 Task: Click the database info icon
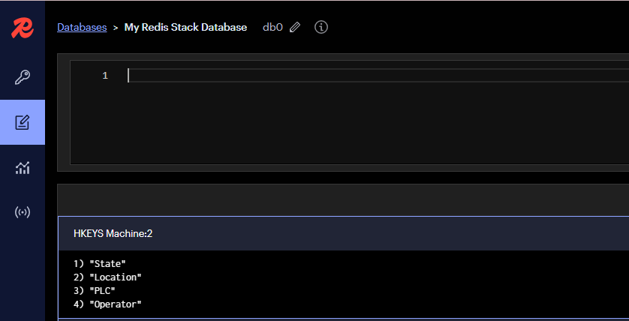[x=321, y=27]
